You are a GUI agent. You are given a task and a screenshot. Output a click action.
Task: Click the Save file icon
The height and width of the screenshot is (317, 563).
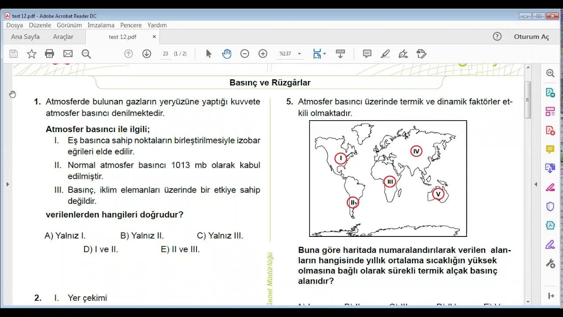pos(14,54)
